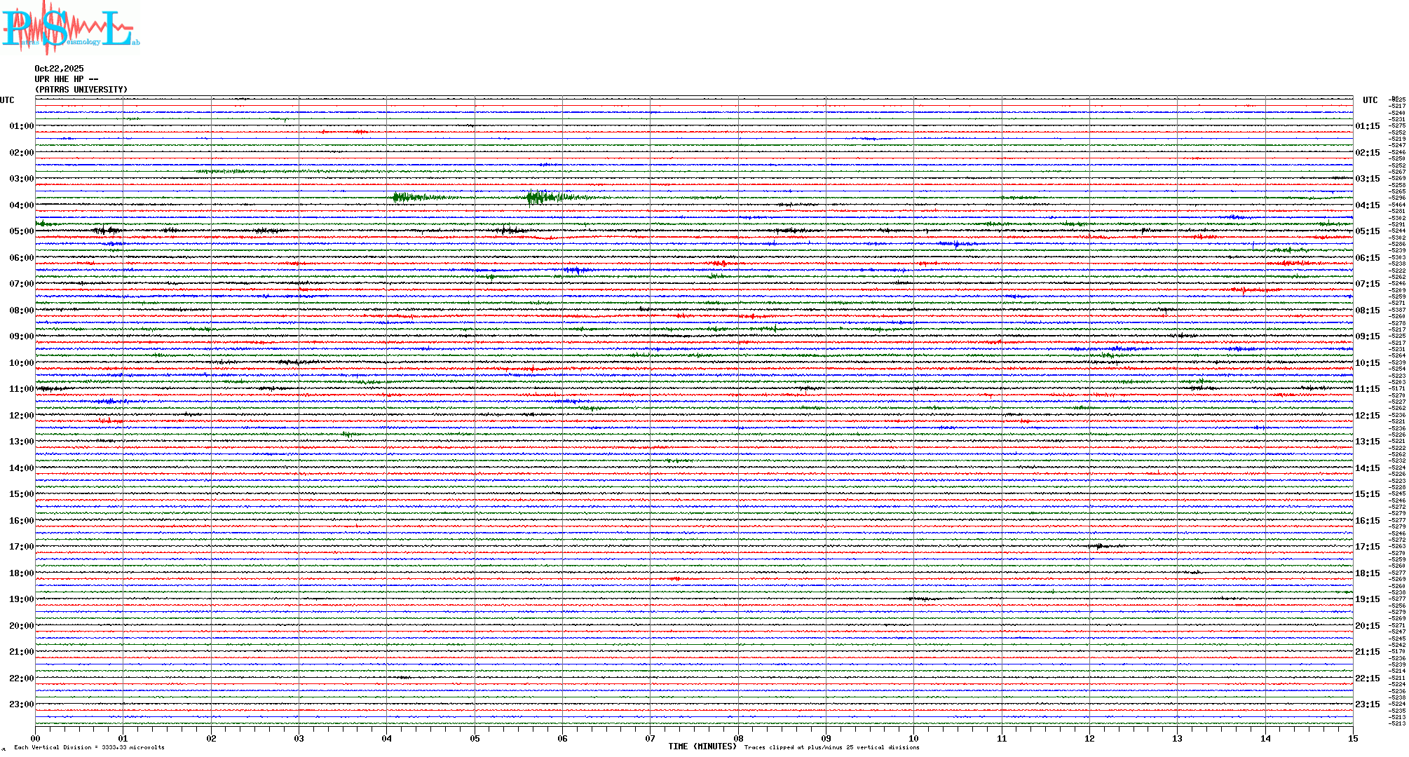Click minute mark 15 on bottom axis
1409x757 pixels.
[1352, 739]
